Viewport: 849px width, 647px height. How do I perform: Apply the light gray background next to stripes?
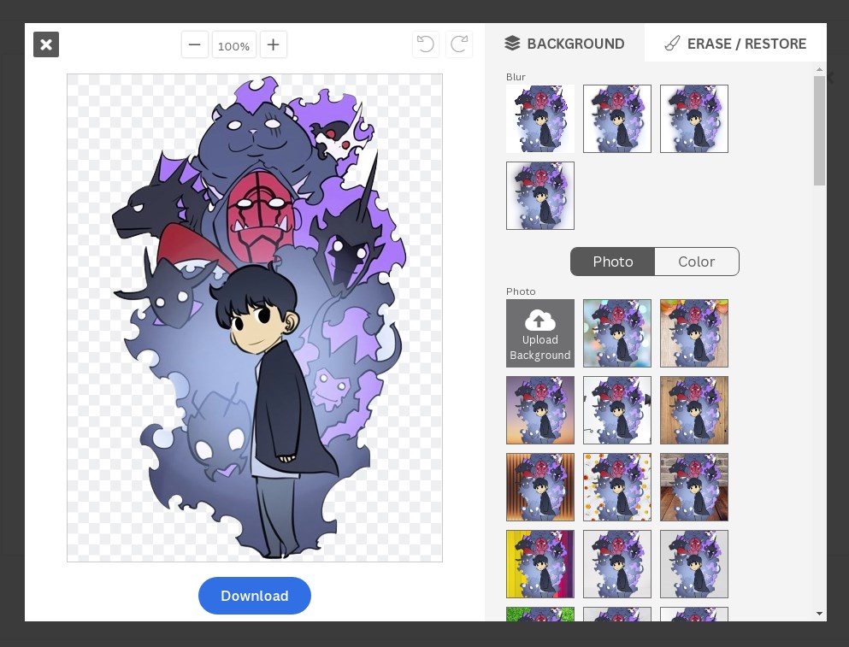click(x=616, y=564)
